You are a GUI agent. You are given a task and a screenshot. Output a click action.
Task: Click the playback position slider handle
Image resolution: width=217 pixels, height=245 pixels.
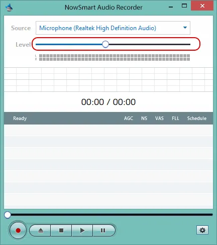coord(8,215)
